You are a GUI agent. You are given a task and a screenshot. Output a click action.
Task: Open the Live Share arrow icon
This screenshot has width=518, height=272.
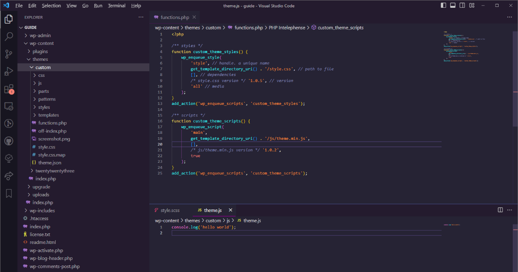9,176
